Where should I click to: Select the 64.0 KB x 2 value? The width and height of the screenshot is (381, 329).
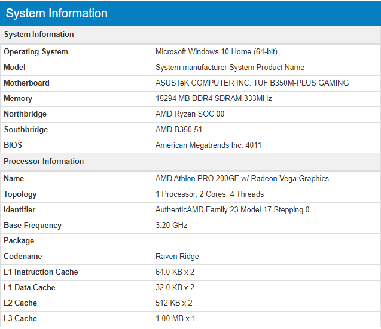coord(175,272)
